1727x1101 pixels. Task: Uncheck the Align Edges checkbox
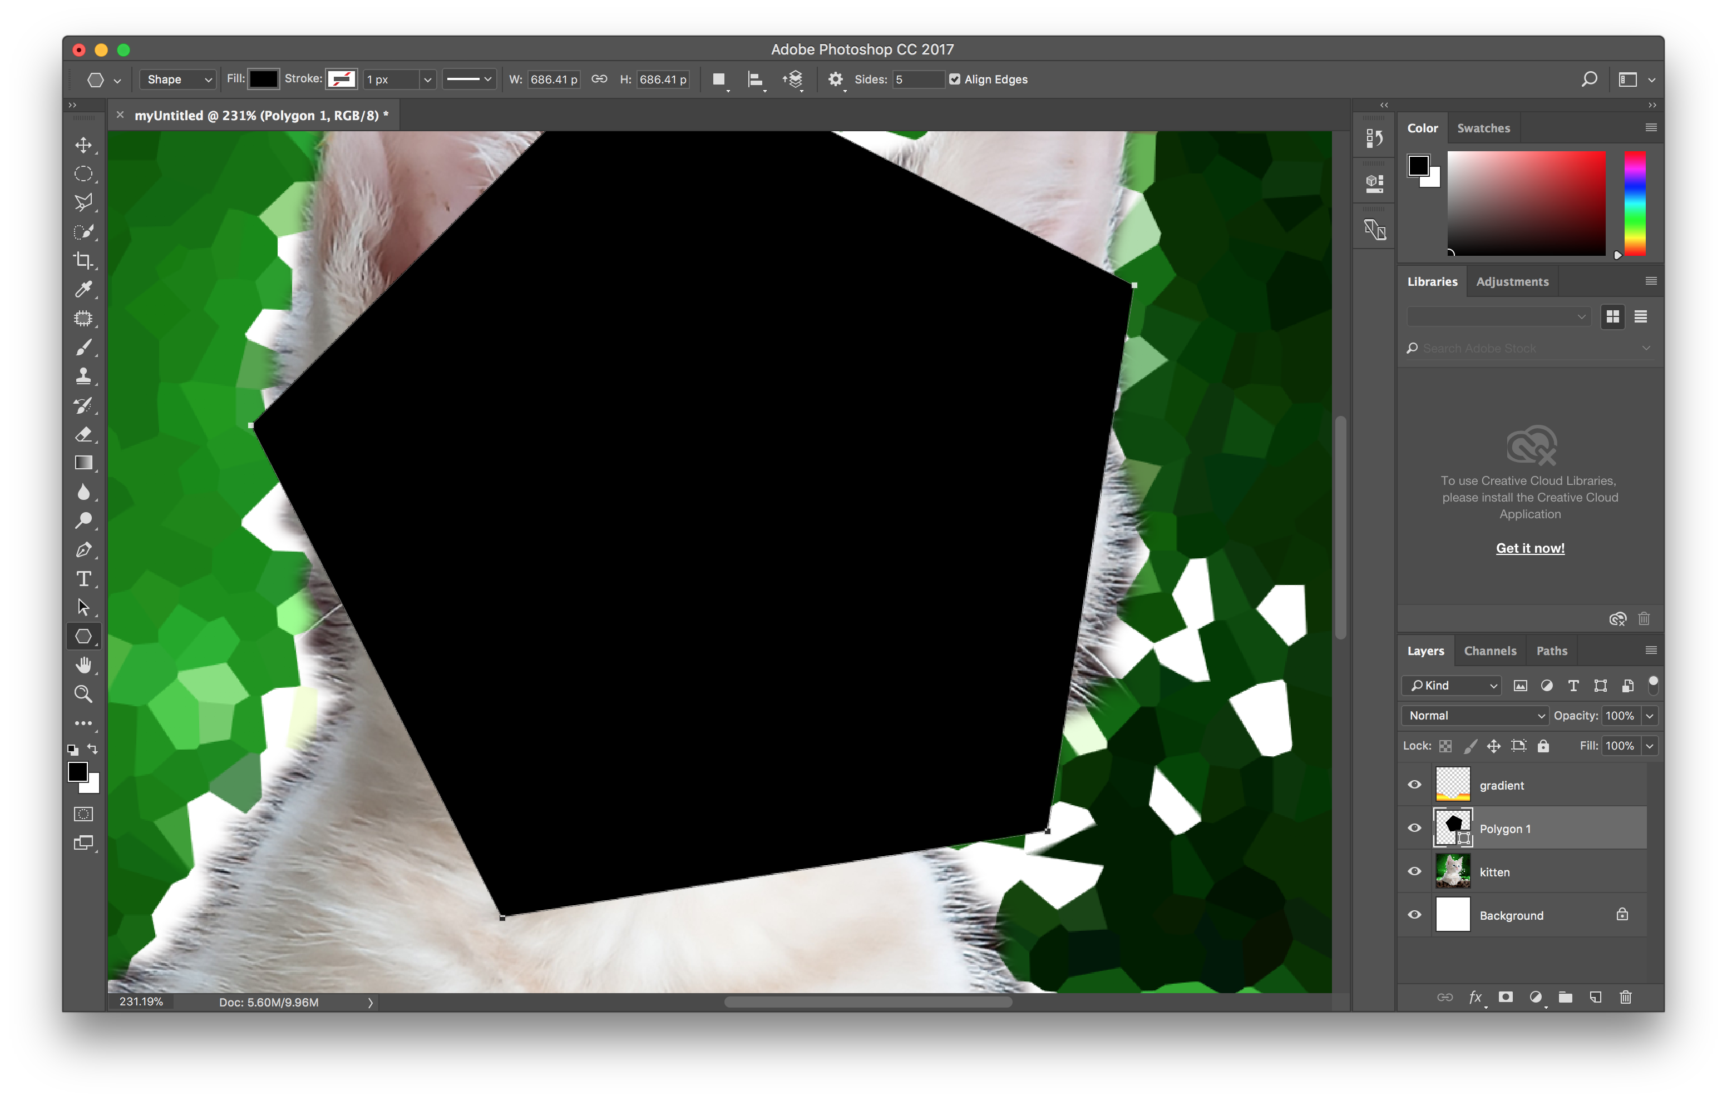(955, 80)
